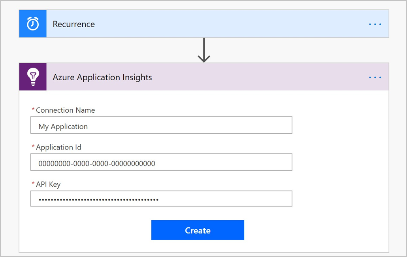Screen dimensions: 407x257
Task: Click the Connection Name label
Action: click(x=65, y=110)
